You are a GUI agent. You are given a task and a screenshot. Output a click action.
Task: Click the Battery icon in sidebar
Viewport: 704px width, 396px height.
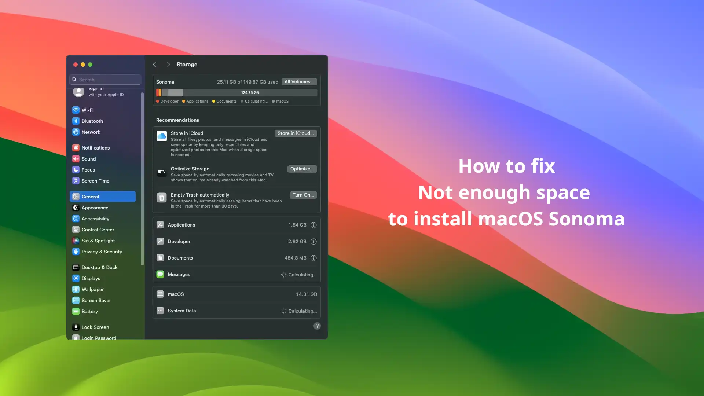click(x=76, y=311)
